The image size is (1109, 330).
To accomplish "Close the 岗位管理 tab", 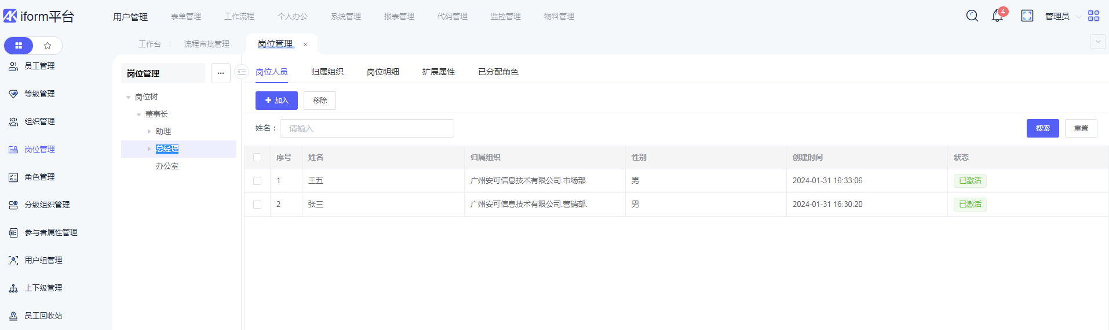I will (305, 45).
